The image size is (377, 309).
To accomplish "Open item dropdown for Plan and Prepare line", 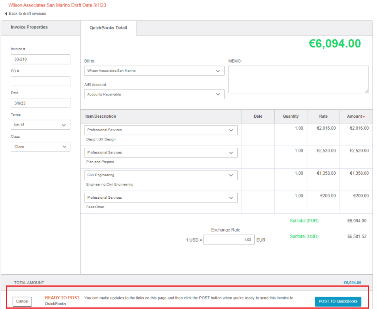I will pyautogui.click(x=161, y=153).
